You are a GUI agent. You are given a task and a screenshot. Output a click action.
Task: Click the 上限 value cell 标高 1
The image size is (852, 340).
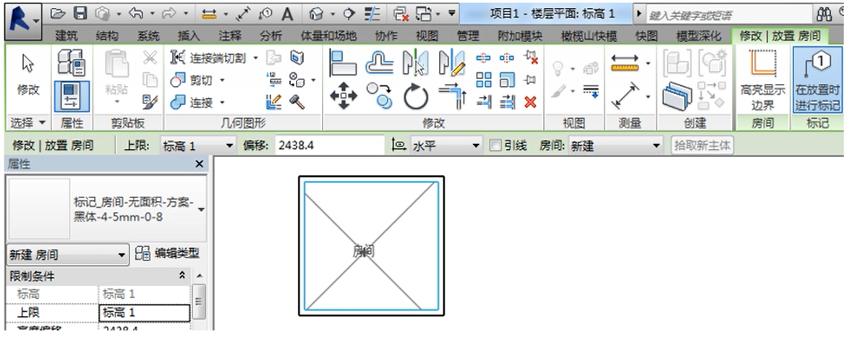pos(145,313)
